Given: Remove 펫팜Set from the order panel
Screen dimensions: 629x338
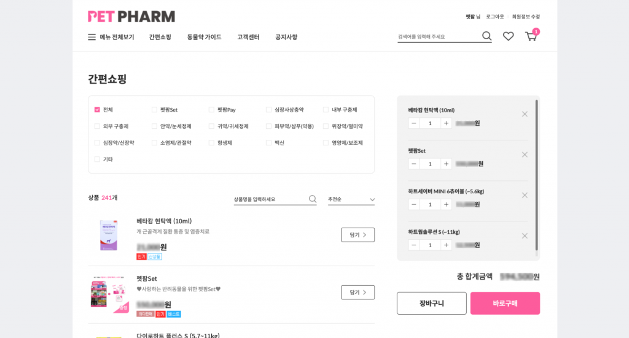Looking at the screenshot, I should point(525,155).
